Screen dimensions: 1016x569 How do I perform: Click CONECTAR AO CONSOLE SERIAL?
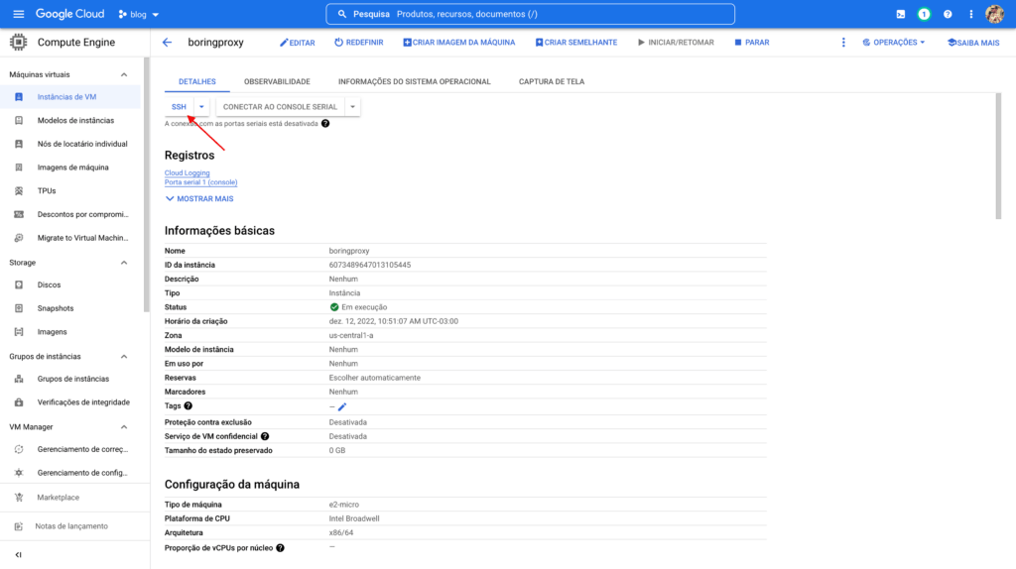click(280, 107)
